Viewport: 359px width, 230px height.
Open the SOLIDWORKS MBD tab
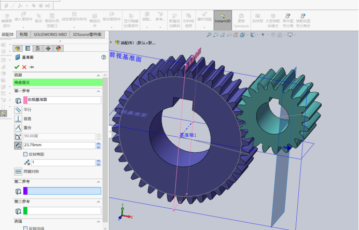(x=50, y=34)
